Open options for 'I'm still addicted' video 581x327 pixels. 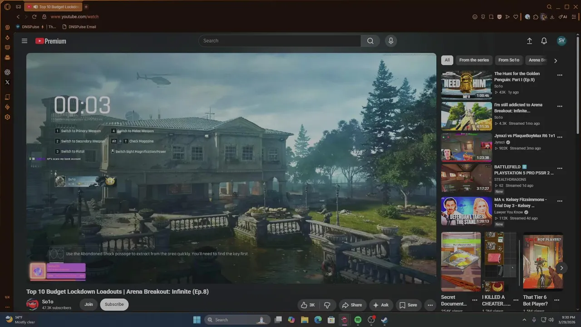click(560, 106)
